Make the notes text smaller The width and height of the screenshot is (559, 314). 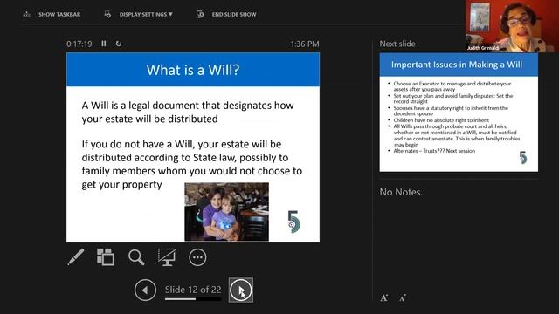coord(403,297)
